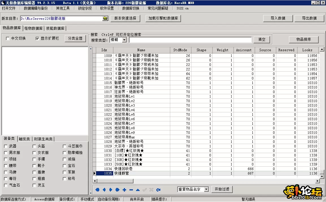Cancel edit with X icon
Image resolution: width=326 pixels, height=202 pixels.
pyautogui.click(x=151, y=190)
